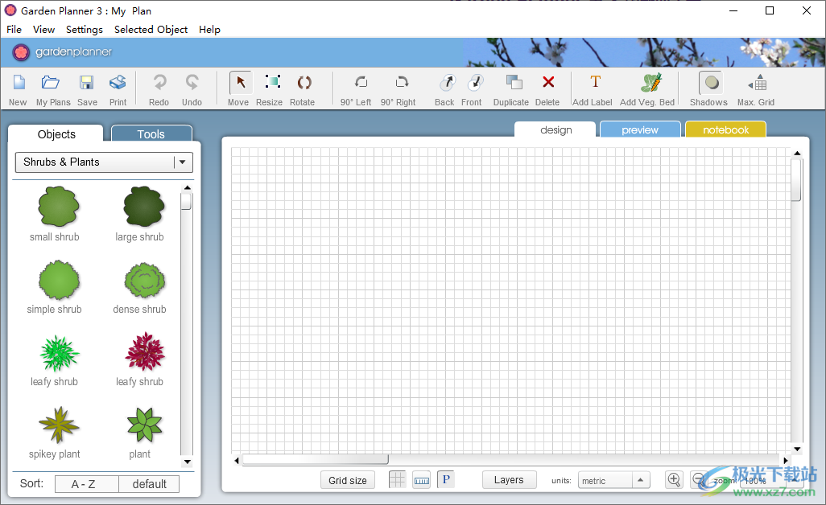The height and width of the screenshot is (505, 826).
Task: Click the zoom in magnifier
Action: 674,480
